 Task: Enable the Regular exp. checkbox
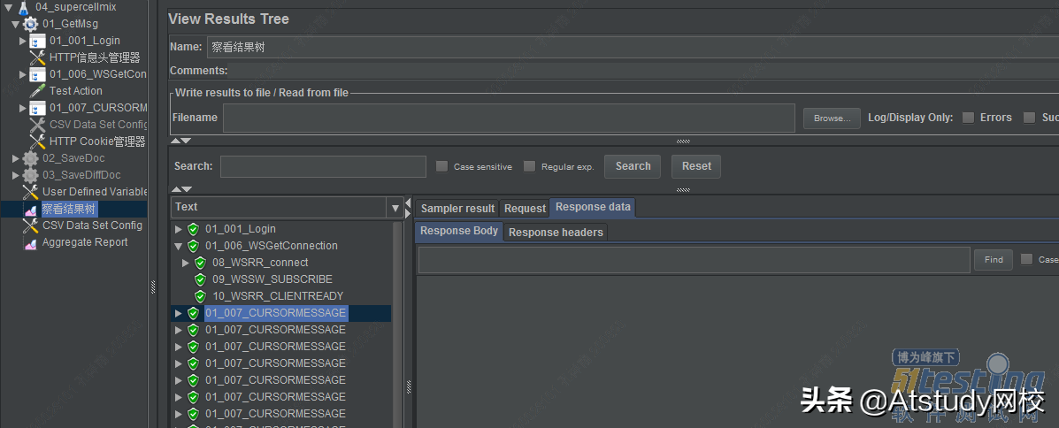[529, 167]
